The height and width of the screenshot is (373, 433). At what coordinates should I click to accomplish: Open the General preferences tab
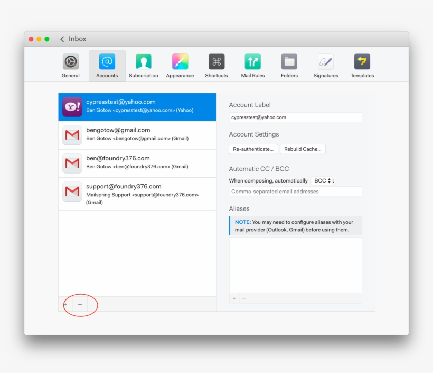(70, 66)
